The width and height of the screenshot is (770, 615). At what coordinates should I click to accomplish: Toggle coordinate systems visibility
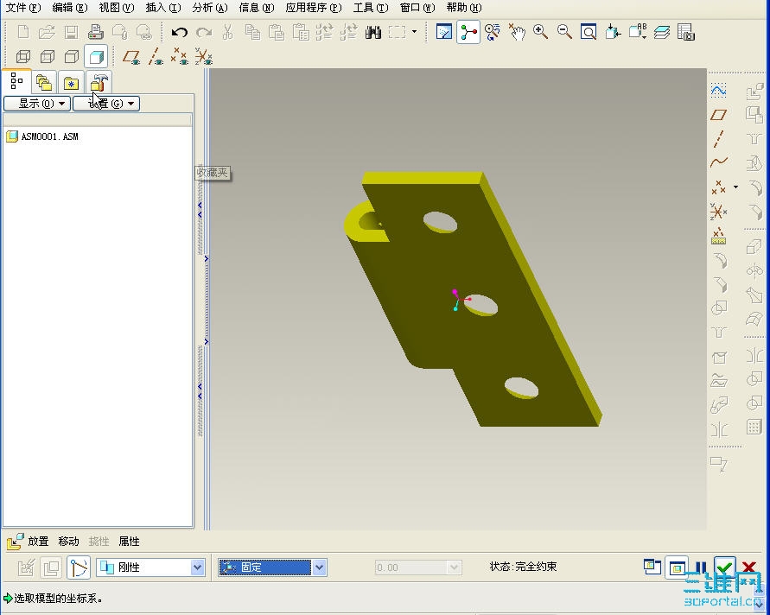[203, 57]
